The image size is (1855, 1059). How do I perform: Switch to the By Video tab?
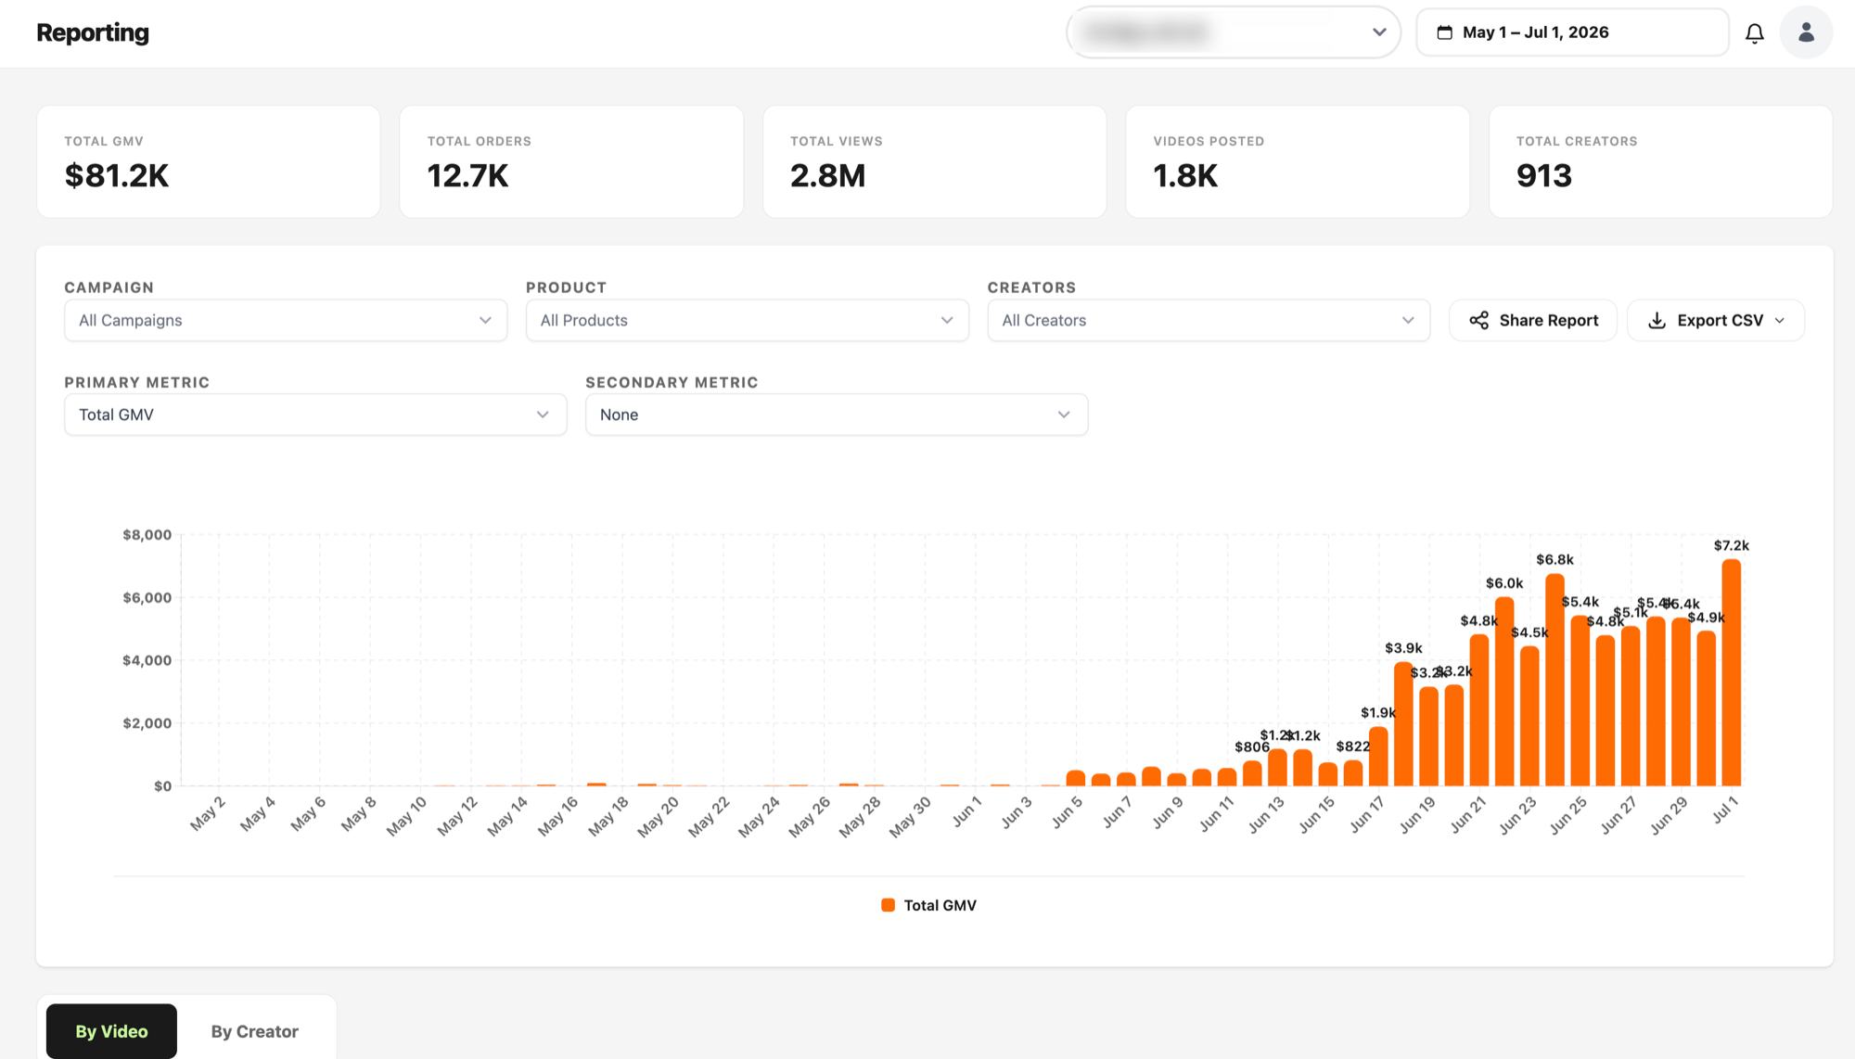[x=111, y=1031]
